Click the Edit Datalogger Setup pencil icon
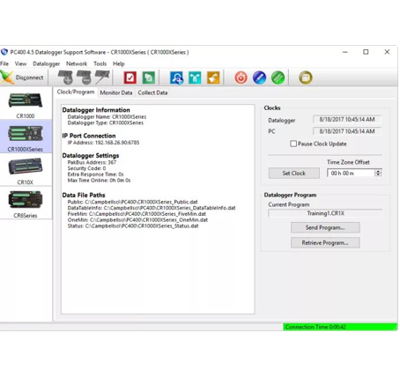This screenshot has height=392, width=400. 102,78
